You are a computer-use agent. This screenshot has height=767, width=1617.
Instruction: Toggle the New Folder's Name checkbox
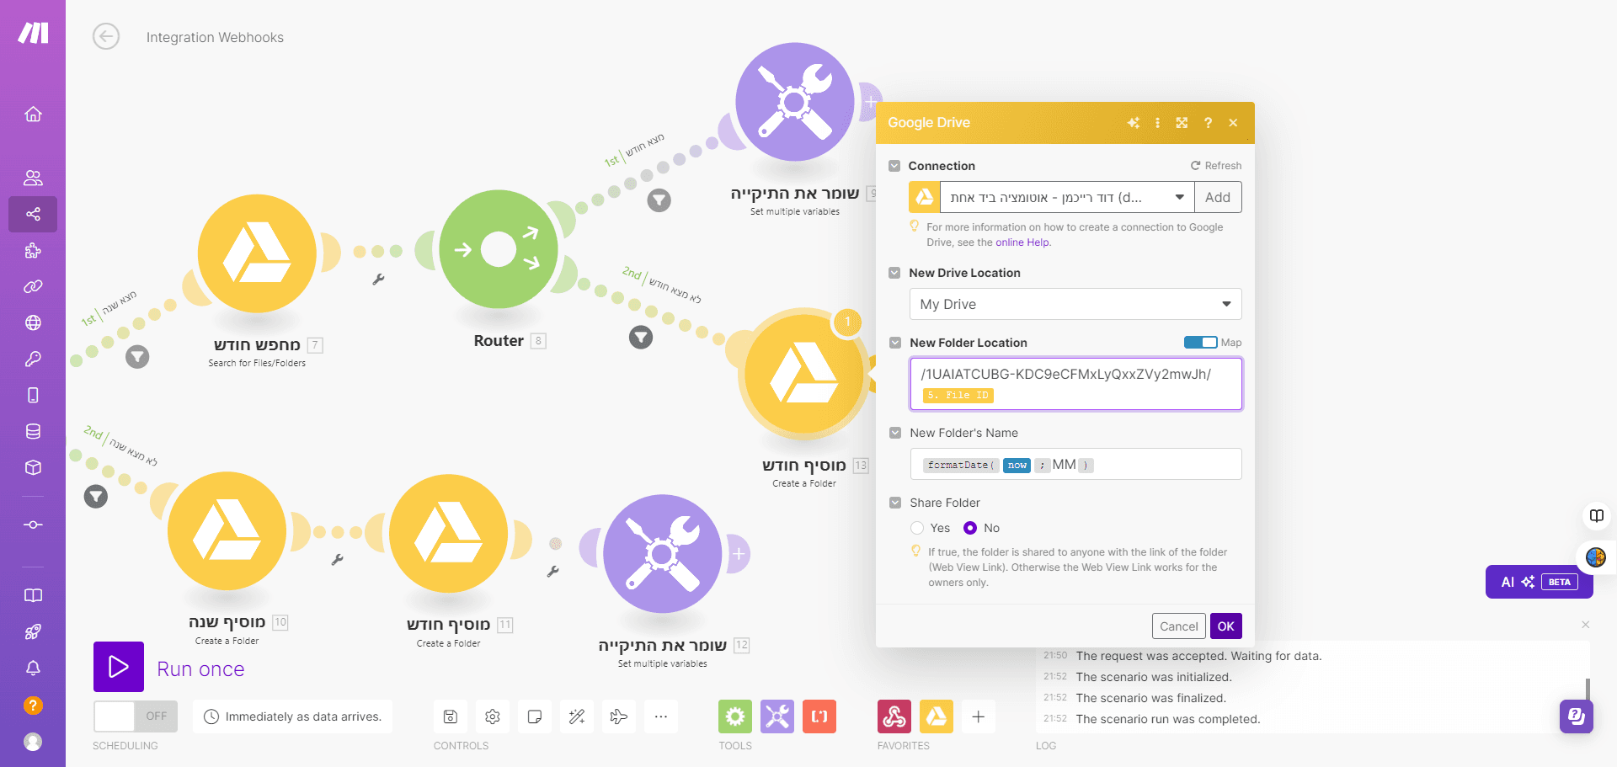click(895, 433)
